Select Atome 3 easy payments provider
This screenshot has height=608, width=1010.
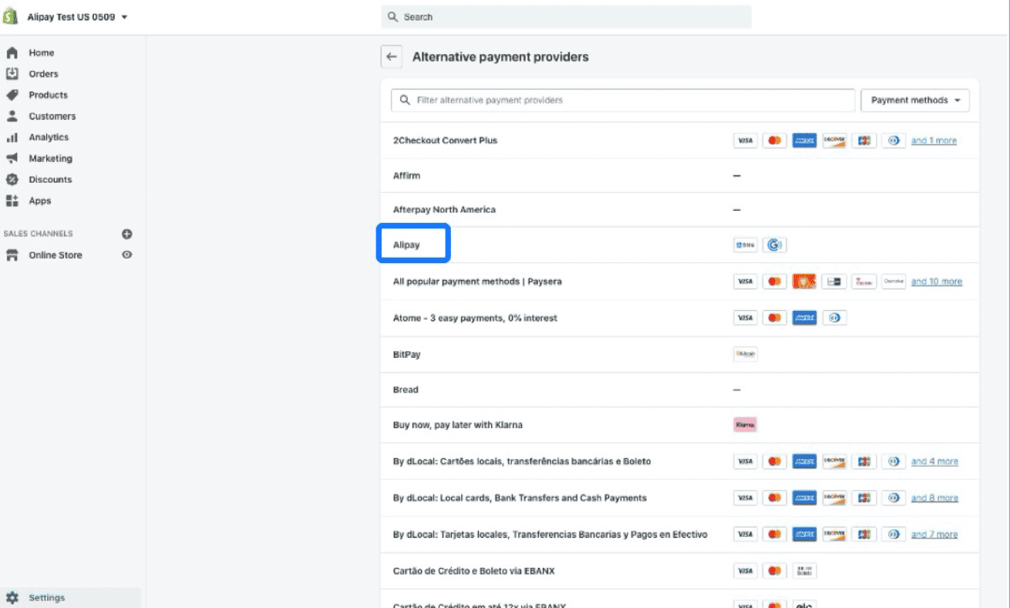(475, 318)
